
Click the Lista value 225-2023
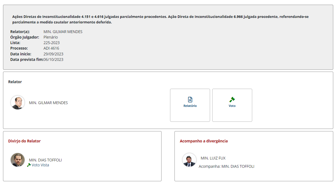pos(52,43)
